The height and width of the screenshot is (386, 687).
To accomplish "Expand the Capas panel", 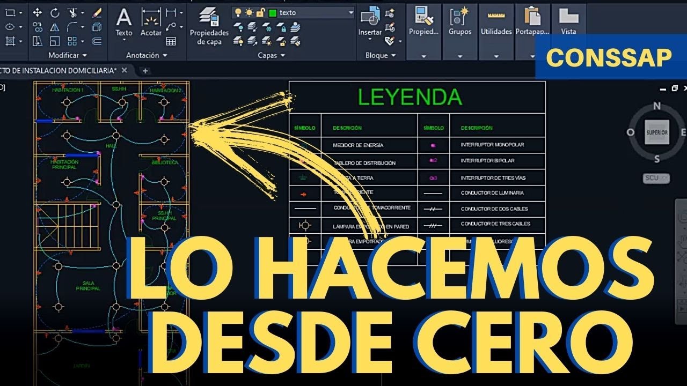I will (271, 55).
